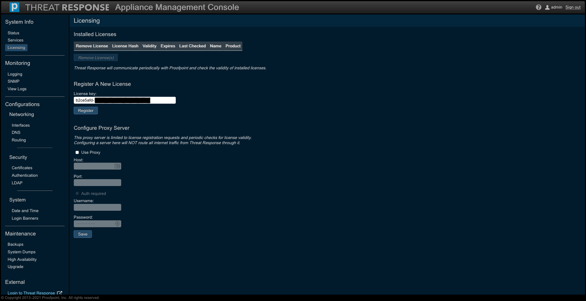
Task: Click into the License key field
Action: (125, 100)
